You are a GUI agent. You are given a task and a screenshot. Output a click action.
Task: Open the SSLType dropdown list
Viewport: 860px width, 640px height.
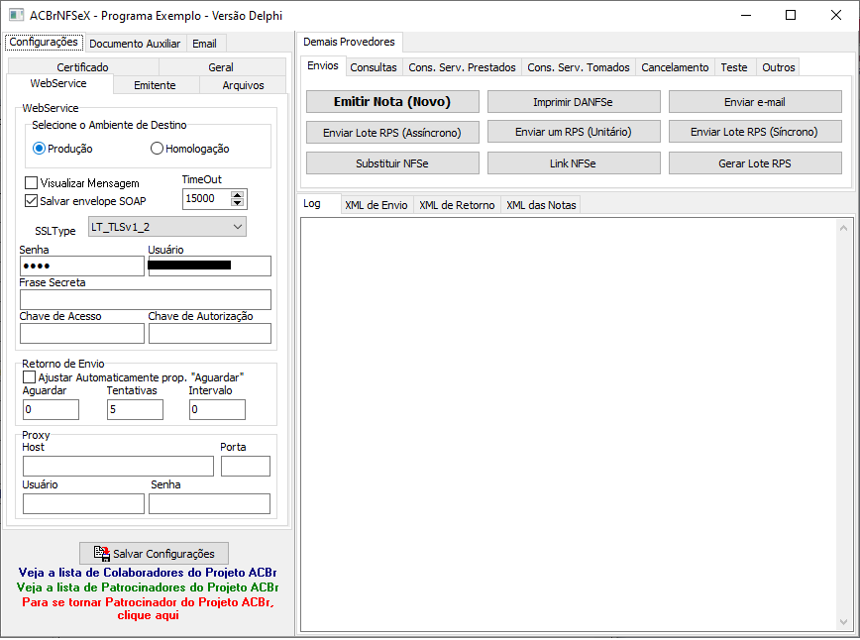(x=167, y=227)
